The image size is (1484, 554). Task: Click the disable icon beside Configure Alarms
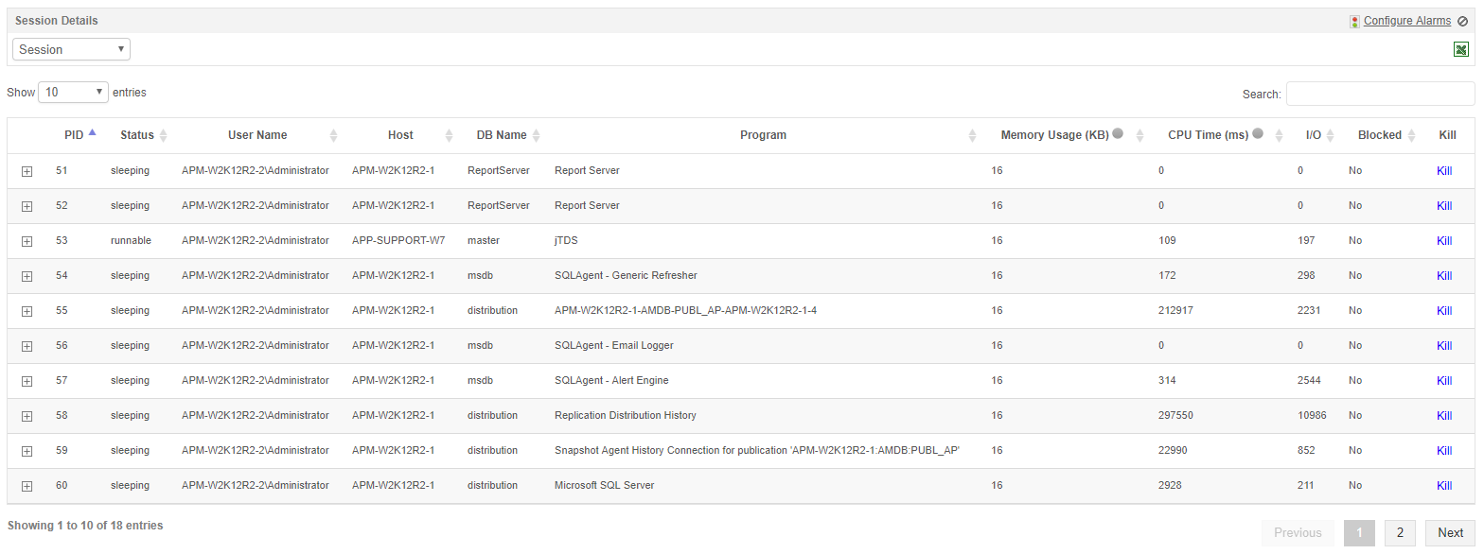coord(1463,21)
